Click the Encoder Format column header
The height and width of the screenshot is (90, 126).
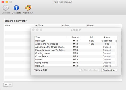click(x=75, y=37)
